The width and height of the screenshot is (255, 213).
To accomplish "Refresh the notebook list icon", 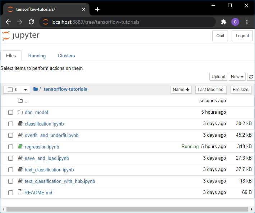I will (x=251, y=77).
